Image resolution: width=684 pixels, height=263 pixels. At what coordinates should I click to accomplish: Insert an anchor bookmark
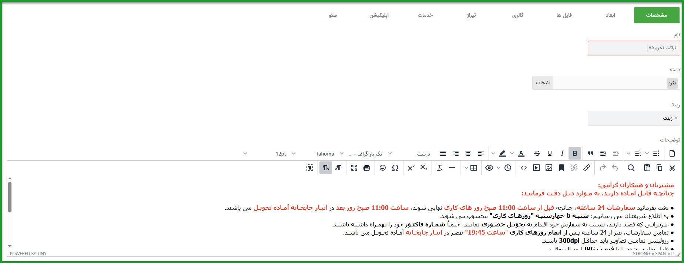point(561,168)
